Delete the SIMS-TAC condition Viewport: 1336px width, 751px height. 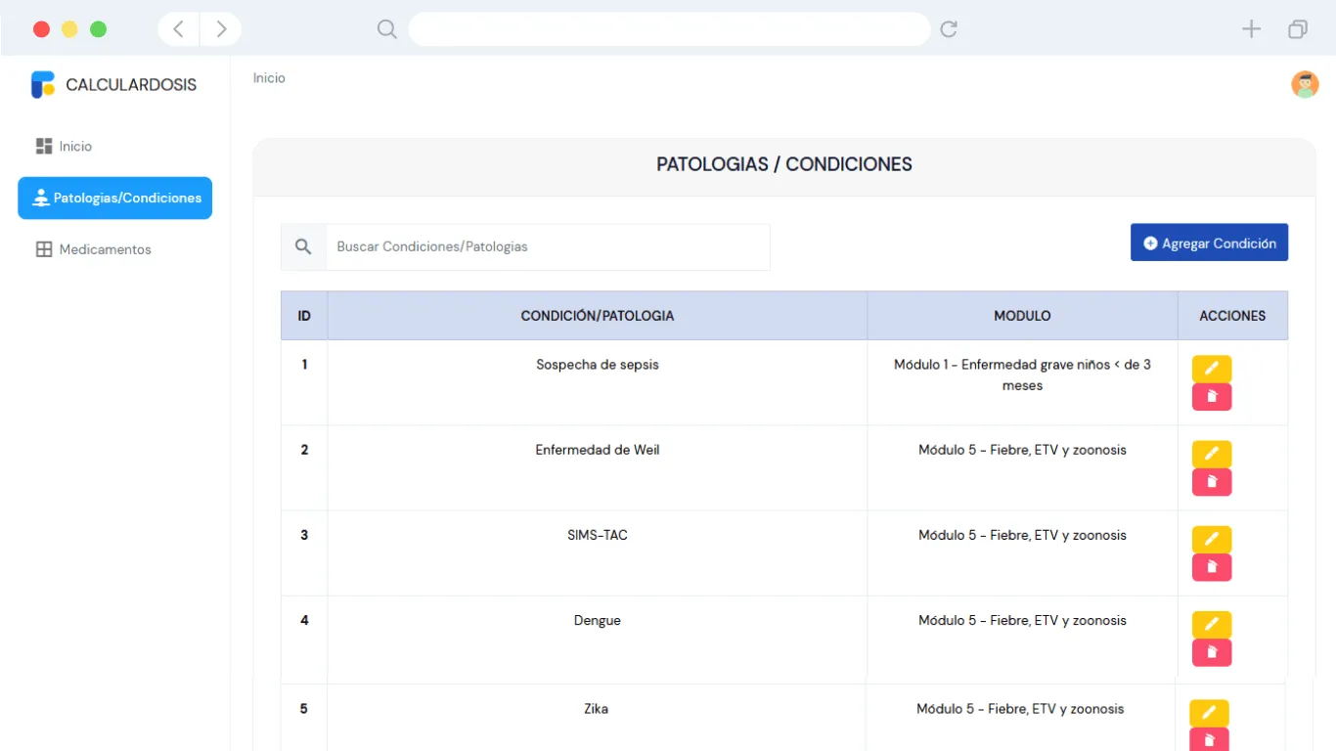1211,567
